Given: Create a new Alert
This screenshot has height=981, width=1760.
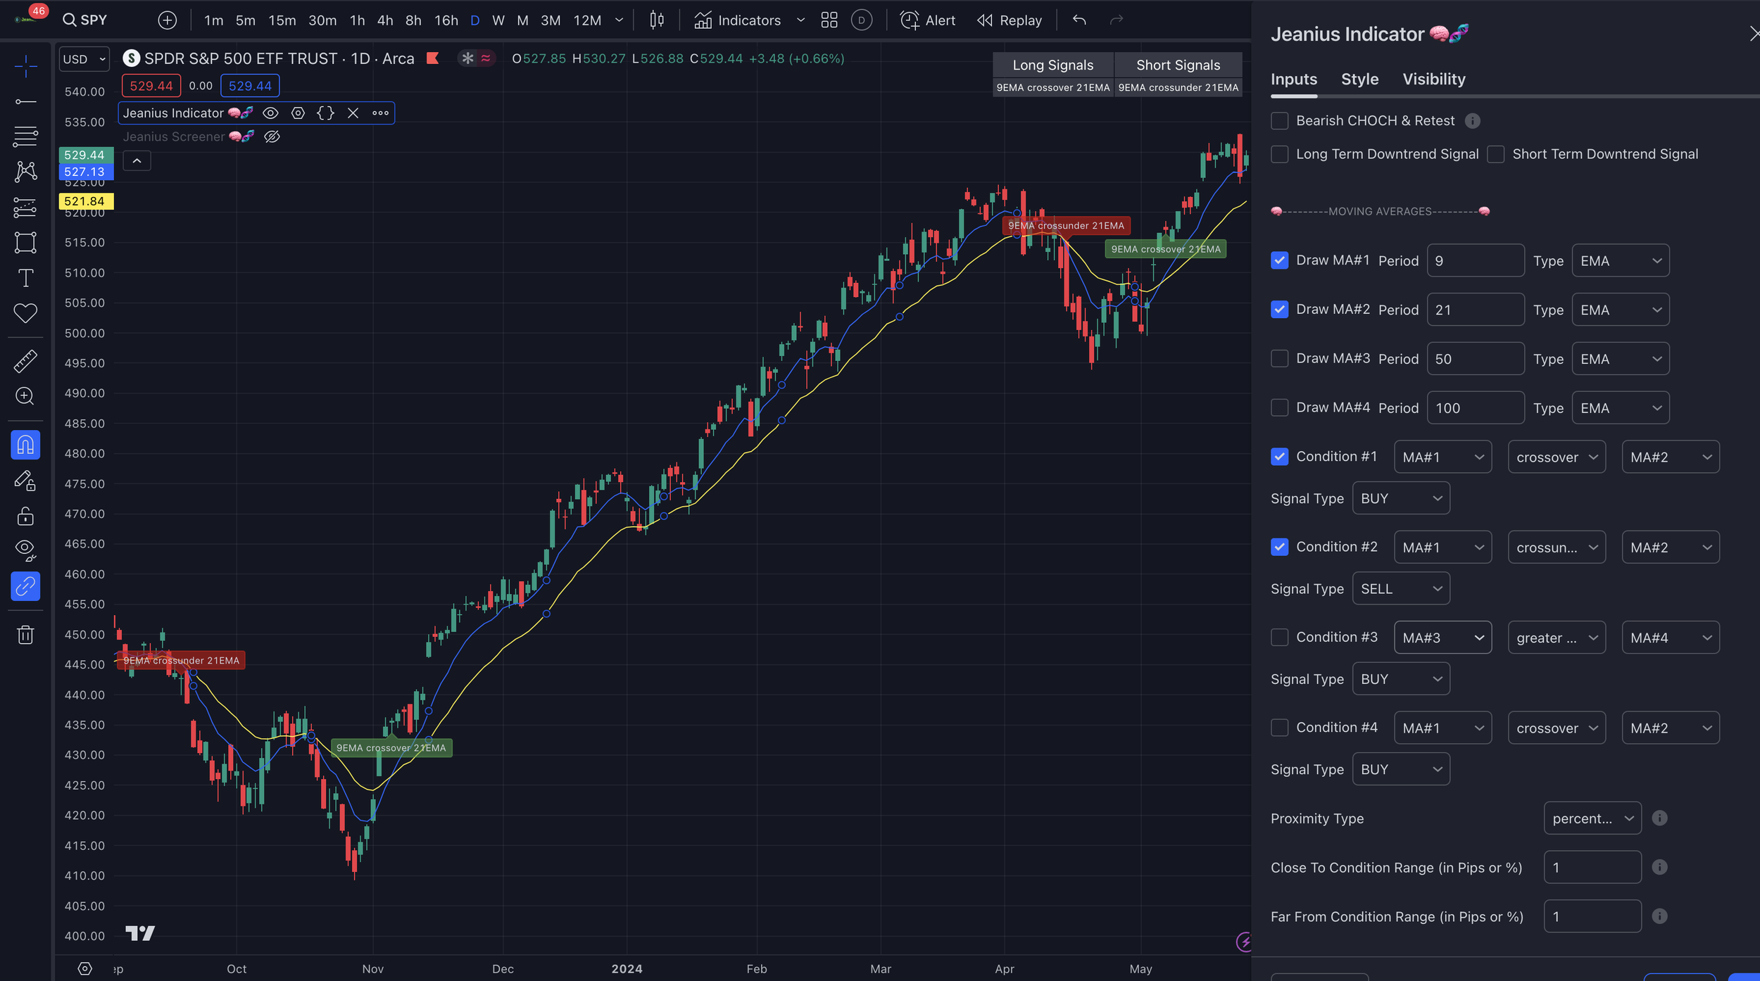Looking at the screenshot, I should (928, 20).
